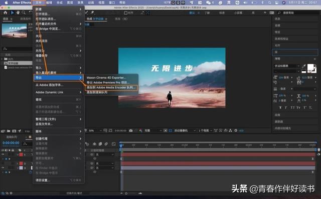The width and height of the screenshot is (321, 199).
Task: Select the Hand tool
Action: click(x=18, y=12)
